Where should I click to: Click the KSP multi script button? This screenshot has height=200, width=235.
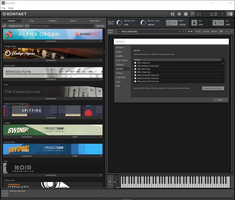(221, 31)
